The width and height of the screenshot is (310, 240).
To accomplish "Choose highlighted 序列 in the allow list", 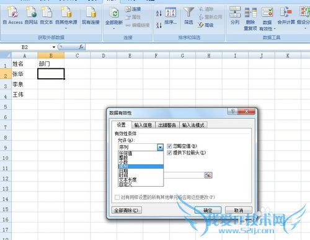I will tap(141, 167).
